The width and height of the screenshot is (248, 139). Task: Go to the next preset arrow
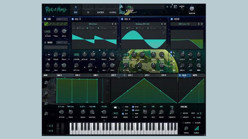[171, 7]
